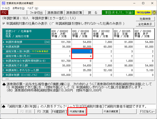Click row label D 年調減税できた額
Screen dimensions: 157x119
click(x=26, y=65)
